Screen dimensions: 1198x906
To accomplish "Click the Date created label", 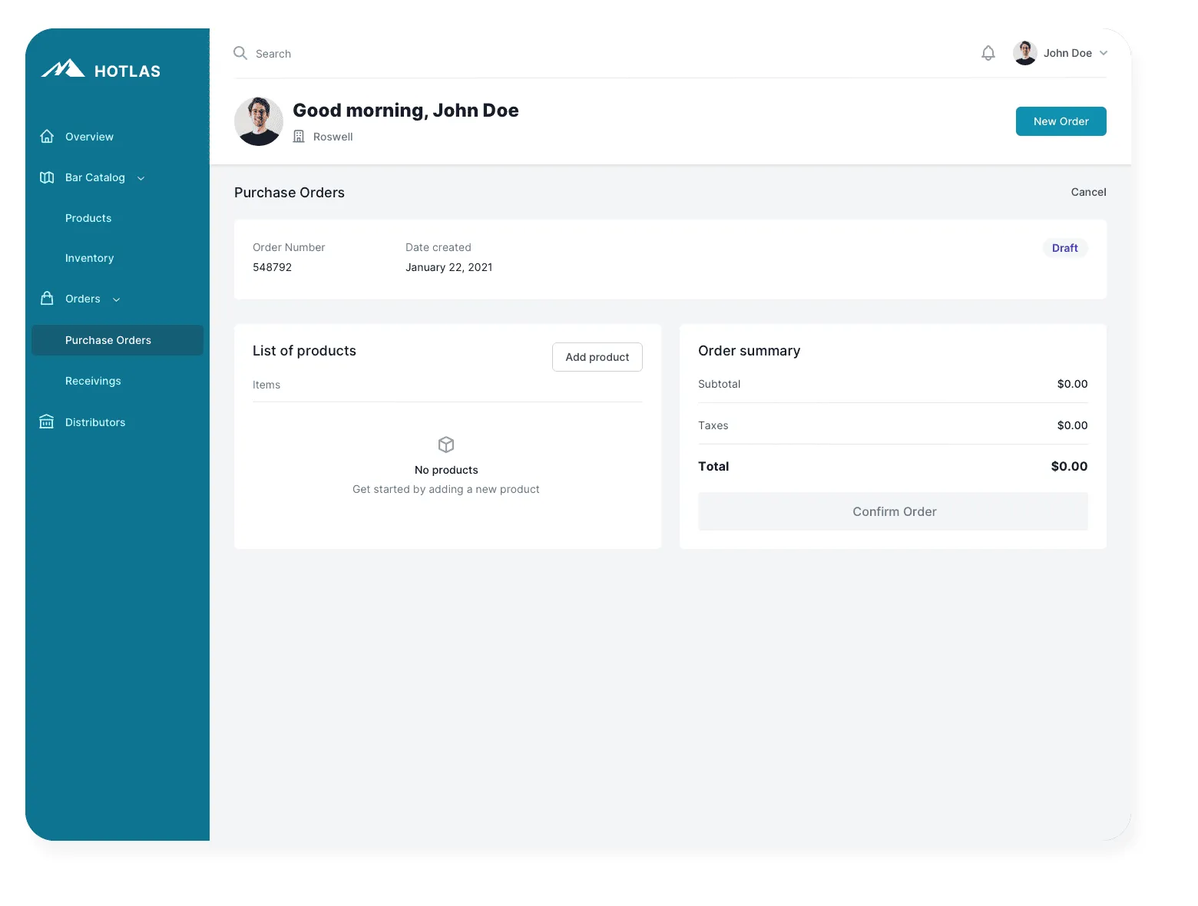I will [x=438, y=247].
